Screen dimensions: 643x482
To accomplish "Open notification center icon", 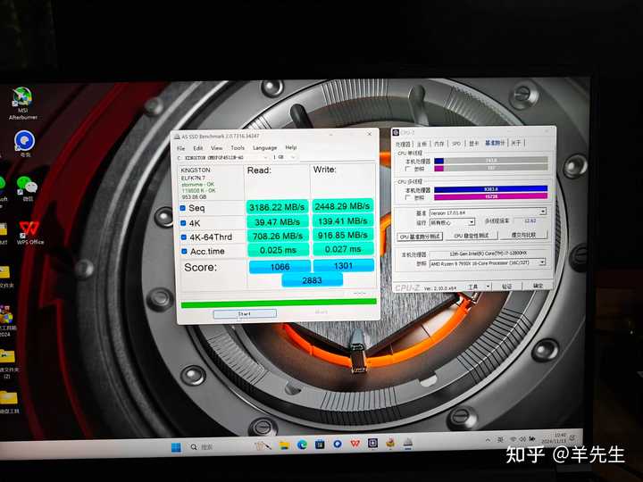I will tap(572, 437).
